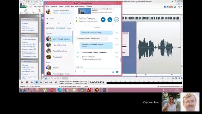Switch to Skype via taskbar icon
This screenshot has height=114, width=202.
coord(60,90)
